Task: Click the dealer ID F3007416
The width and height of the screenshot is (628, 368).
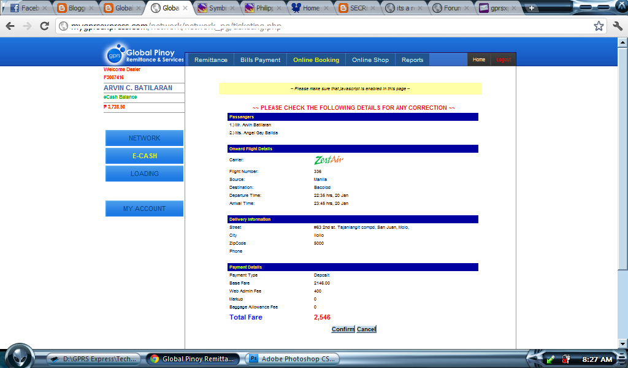Action: tap(113, 77)
